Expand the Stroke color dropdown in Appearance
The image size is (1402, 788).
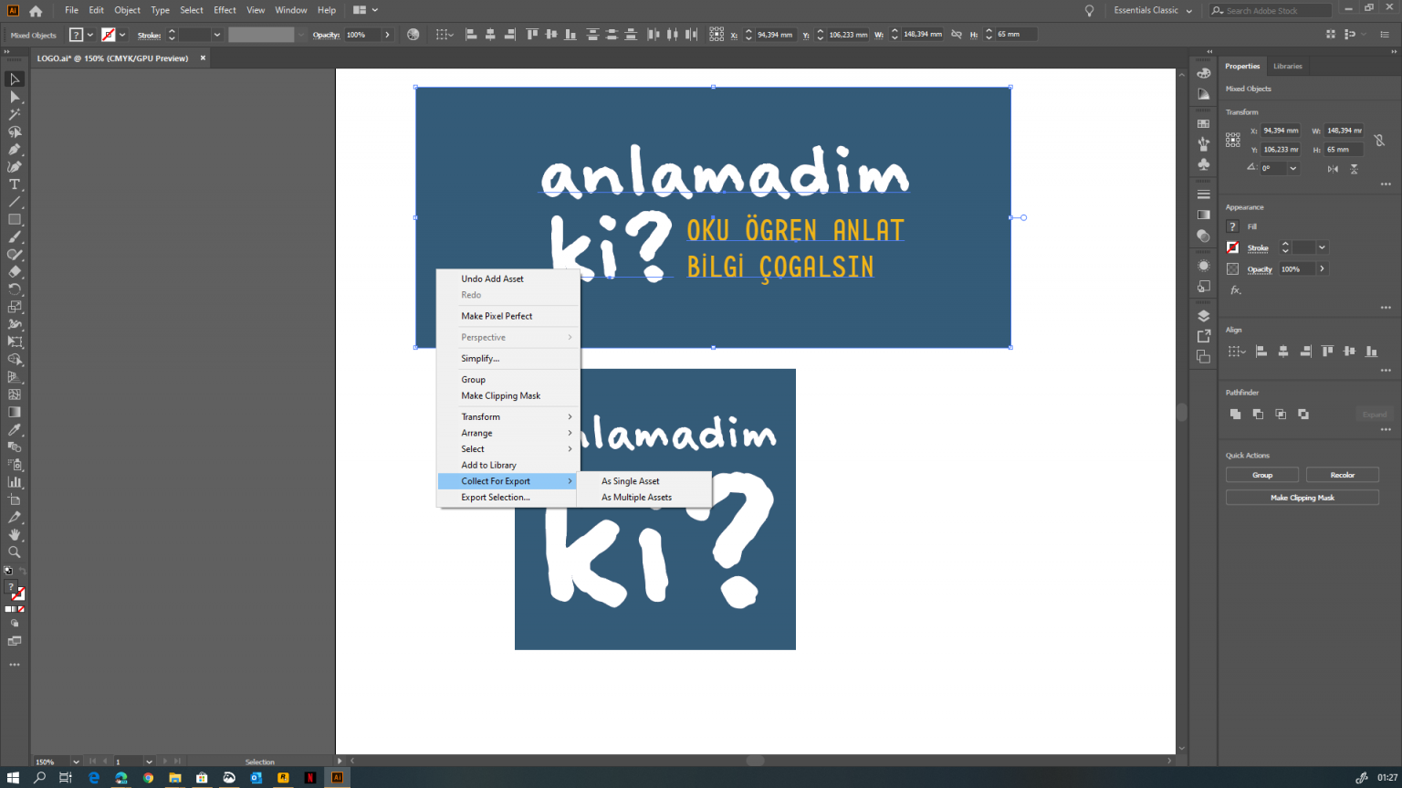(x=1321, y=247)
